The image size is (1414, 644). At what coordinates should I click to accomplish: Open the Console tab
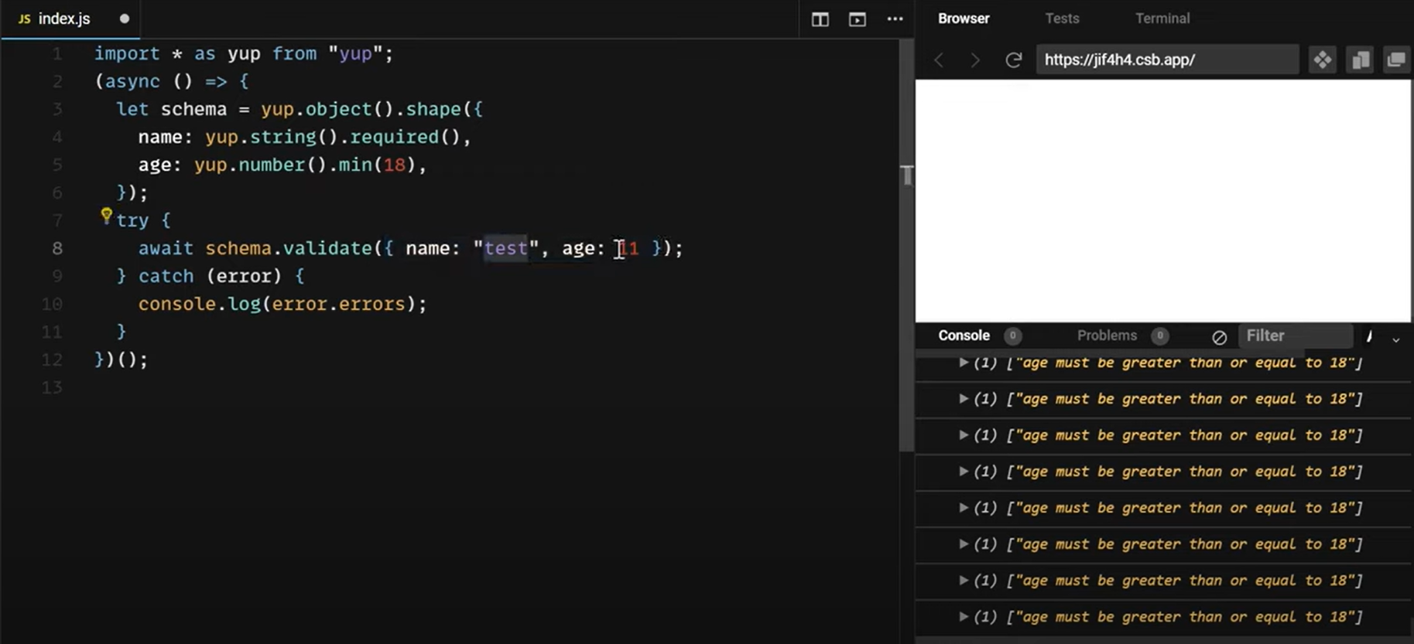964,336
